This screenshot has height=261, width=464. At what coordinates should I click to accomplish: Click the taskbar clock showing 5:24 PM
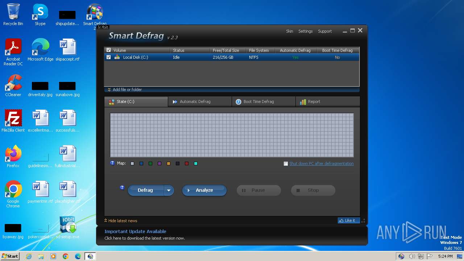click(445, 256)
